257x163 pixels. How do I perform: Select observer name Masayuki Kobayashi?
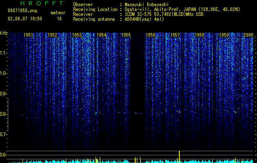147,4
